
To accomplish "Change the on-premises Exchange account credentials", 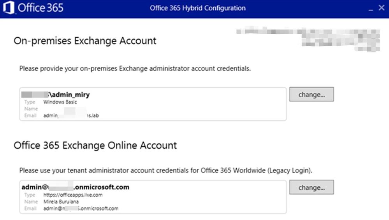I will pyautogui.click(x=311, y=94).
